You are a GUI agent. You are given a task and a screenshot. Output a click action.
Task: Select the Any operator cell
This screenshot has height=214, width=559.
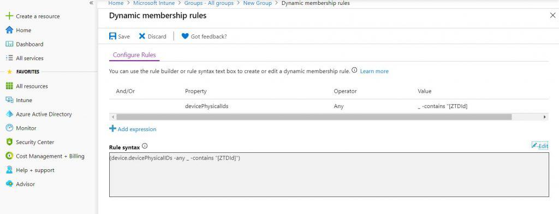338,106
